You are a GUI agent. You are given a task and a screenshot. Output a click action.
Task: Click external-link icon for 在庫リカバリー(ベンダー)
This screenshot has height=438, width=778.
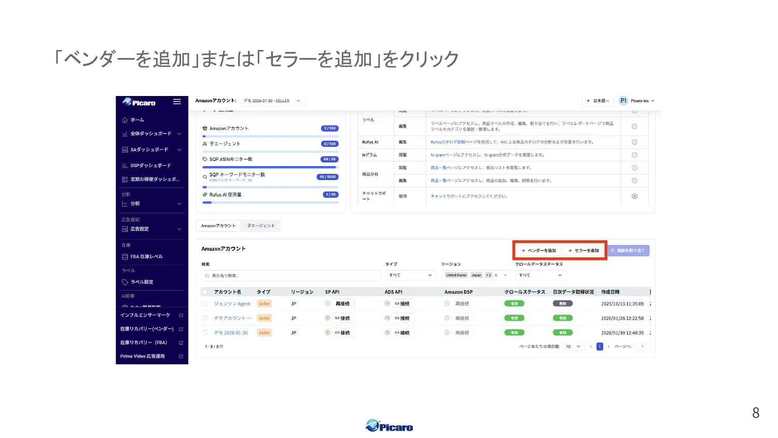(x=181, y=329)
